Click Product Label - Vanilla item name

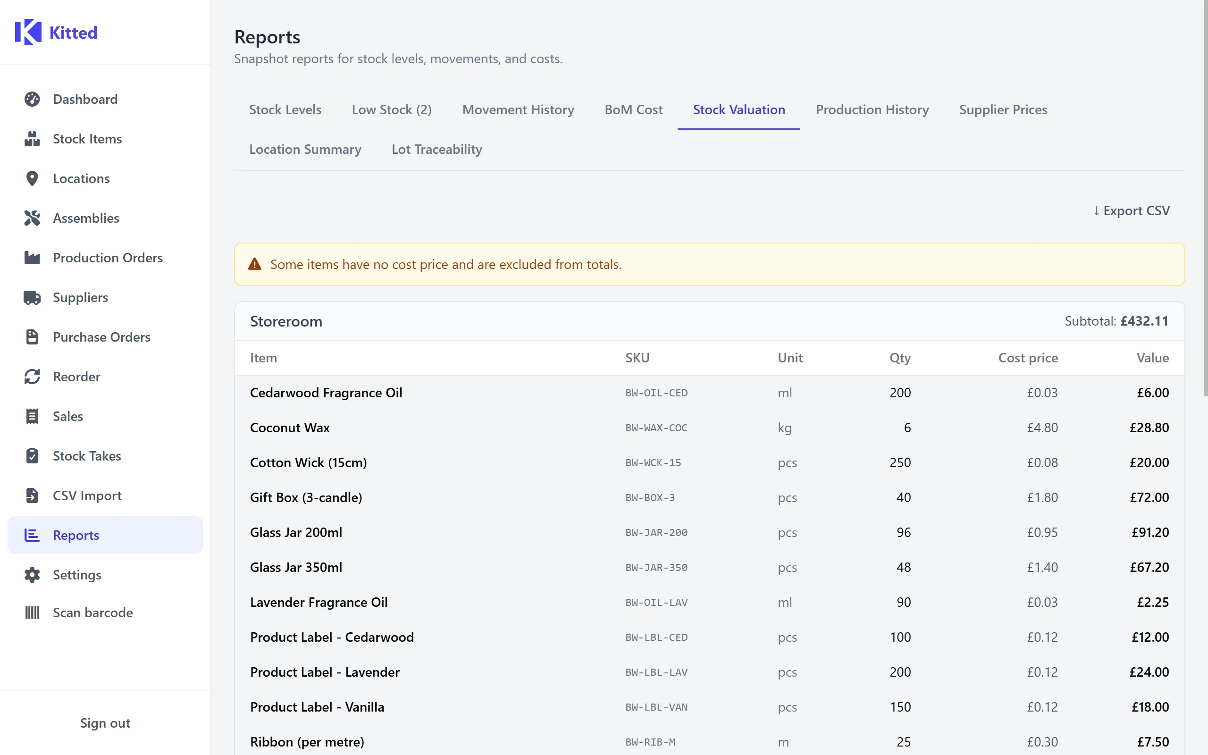point(317,707)
